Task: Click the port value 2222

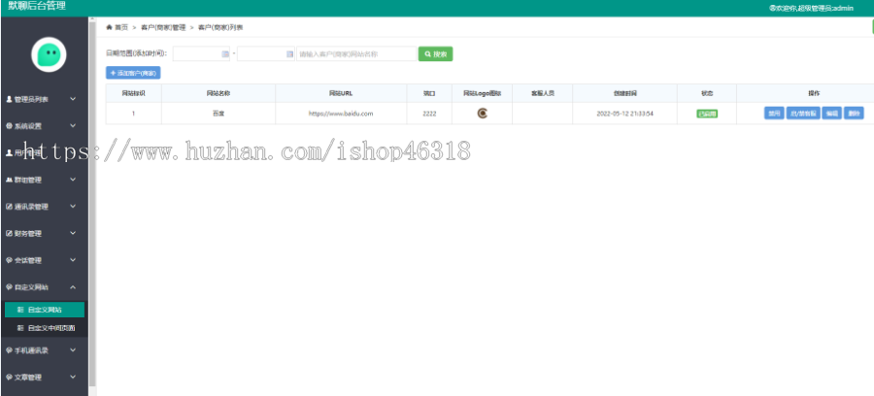Action: coord(429,114)
